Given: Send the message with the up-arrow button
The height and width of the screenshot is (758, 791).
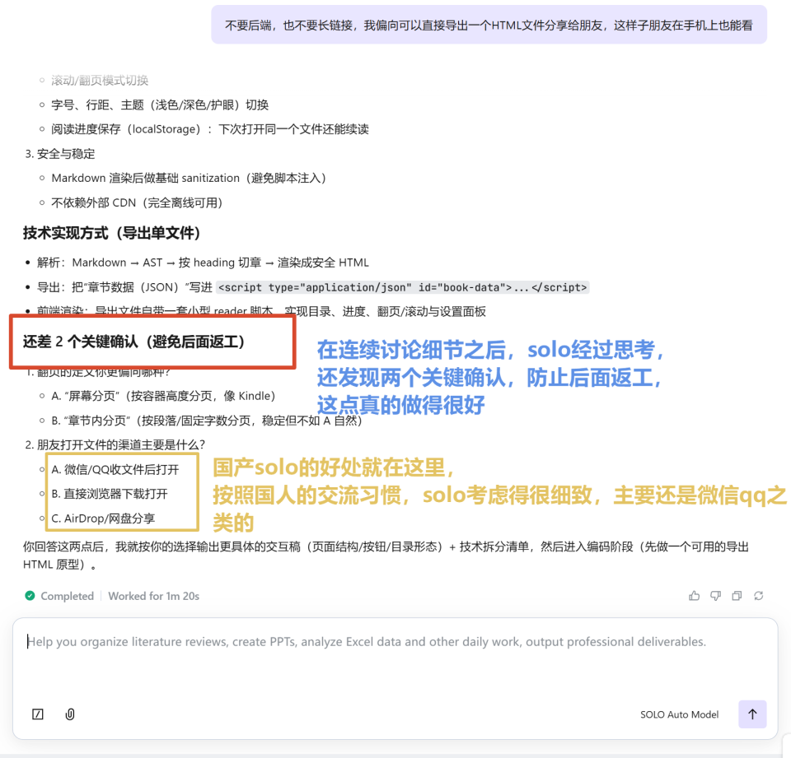Looking at the screenshot, I should 752,714.
